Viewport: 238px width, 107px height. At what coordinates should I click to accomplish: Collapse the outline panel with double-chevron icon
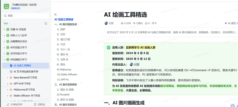[x=56, y=14]
